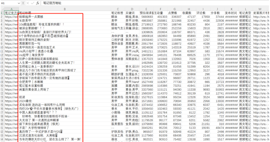Click the 身体护理 tag cell

pos(118,36)
